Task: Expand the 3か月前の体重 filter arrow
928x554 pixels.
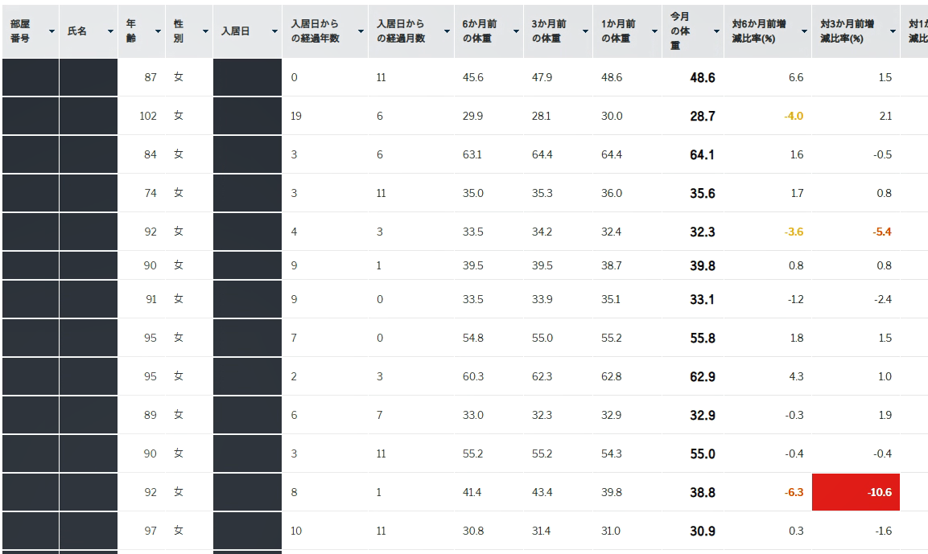Action: pos(585,31)
